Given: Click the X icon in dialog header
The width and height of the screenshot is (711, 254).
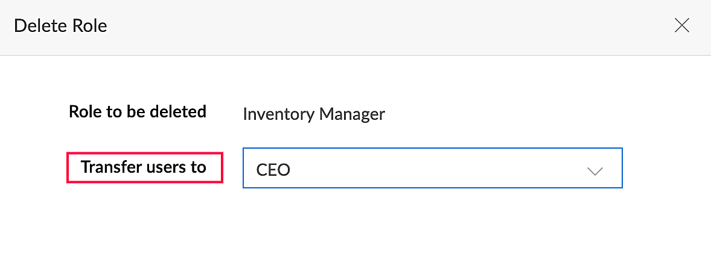Looking at the screenshot, I should (x=681, y=25).
